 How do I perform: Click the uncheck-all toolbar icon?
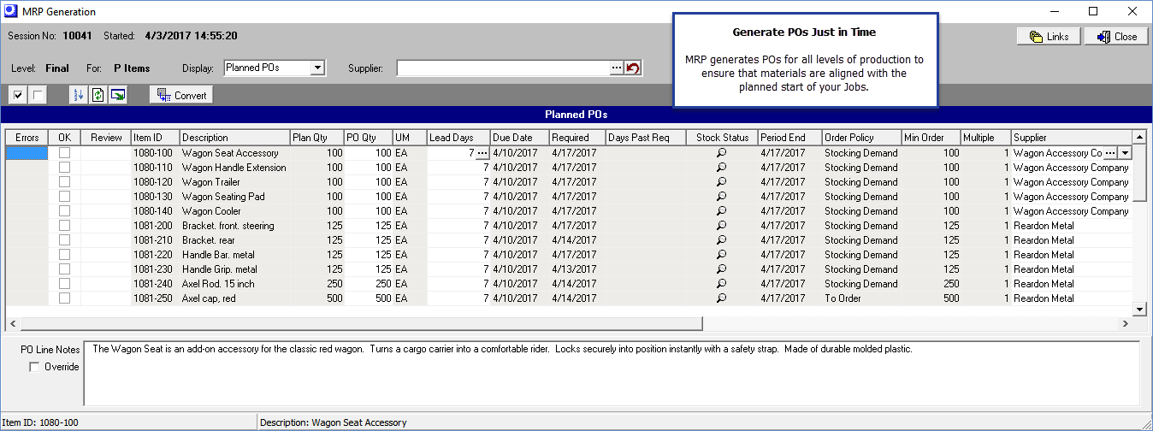pos(36,95)
